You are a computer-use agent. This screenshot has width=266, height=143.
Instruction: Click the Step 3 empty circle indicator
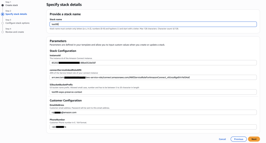point(3,23)
